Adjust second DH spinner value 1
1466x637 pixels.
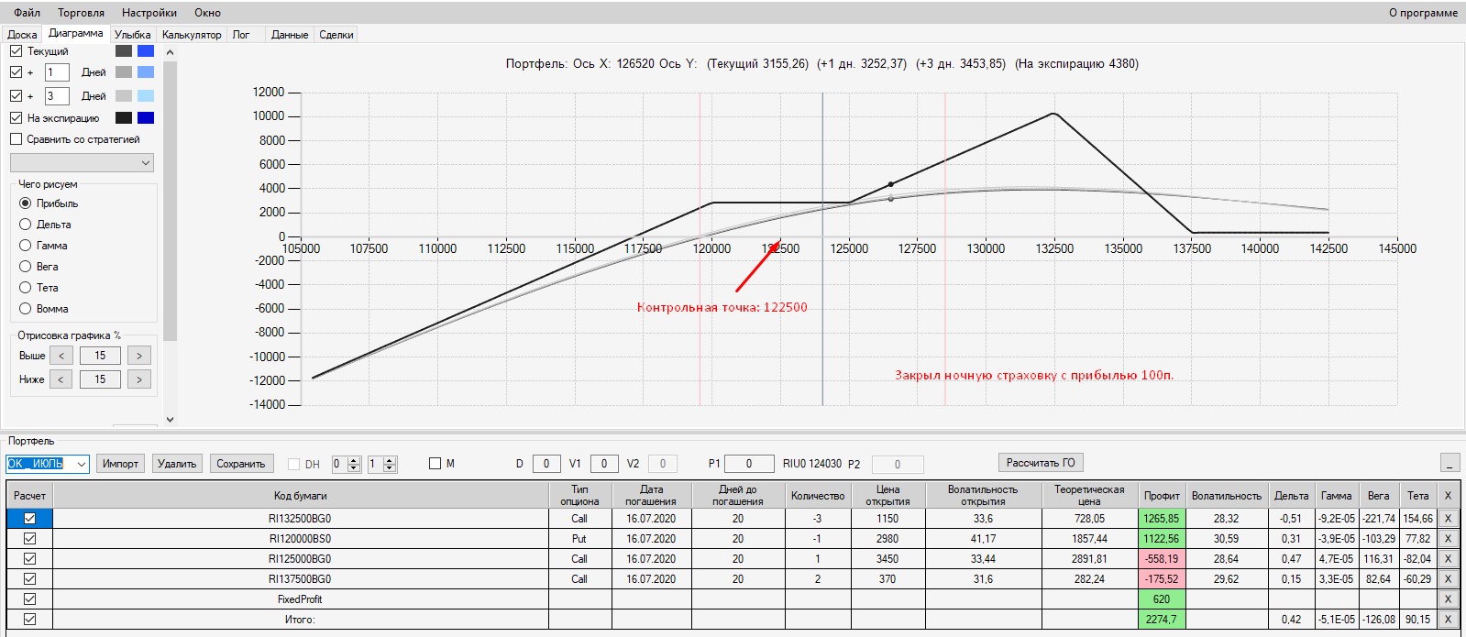(381, 465)
